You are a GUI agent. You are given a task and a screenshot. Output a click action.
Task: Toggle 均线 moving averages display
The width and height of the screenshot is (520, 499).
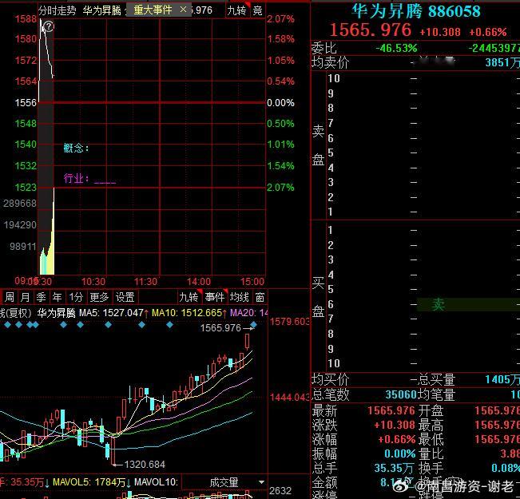(239, 297)
